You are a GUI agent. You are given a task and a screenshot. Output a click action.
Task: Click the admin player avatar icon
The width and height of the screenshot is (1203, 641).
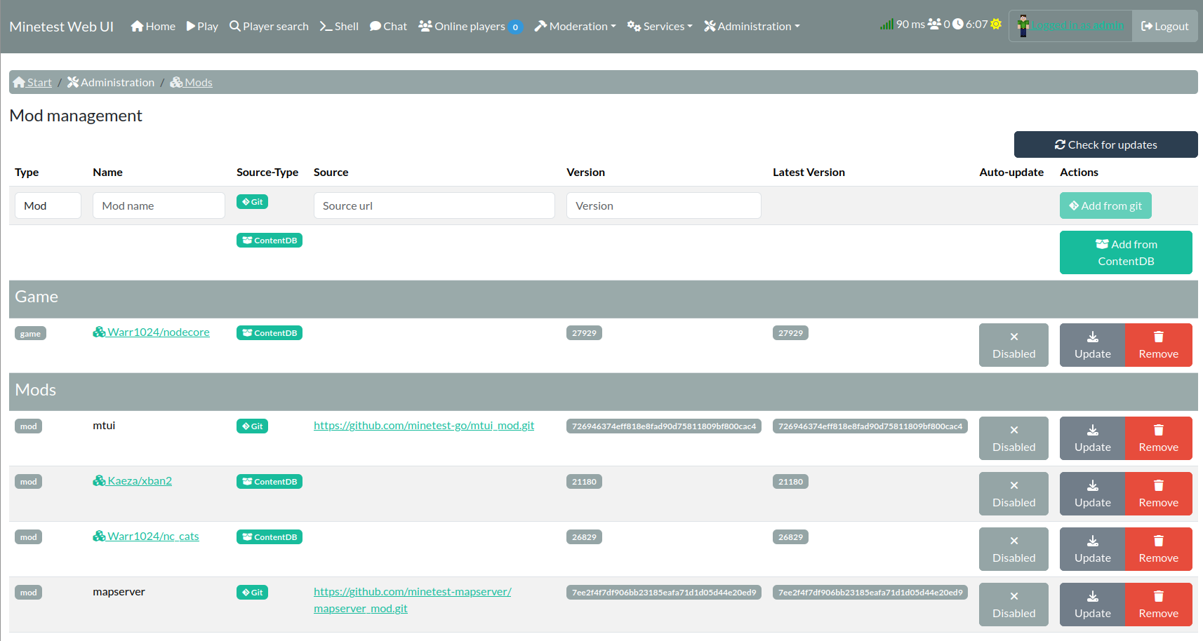(1023, 26)
